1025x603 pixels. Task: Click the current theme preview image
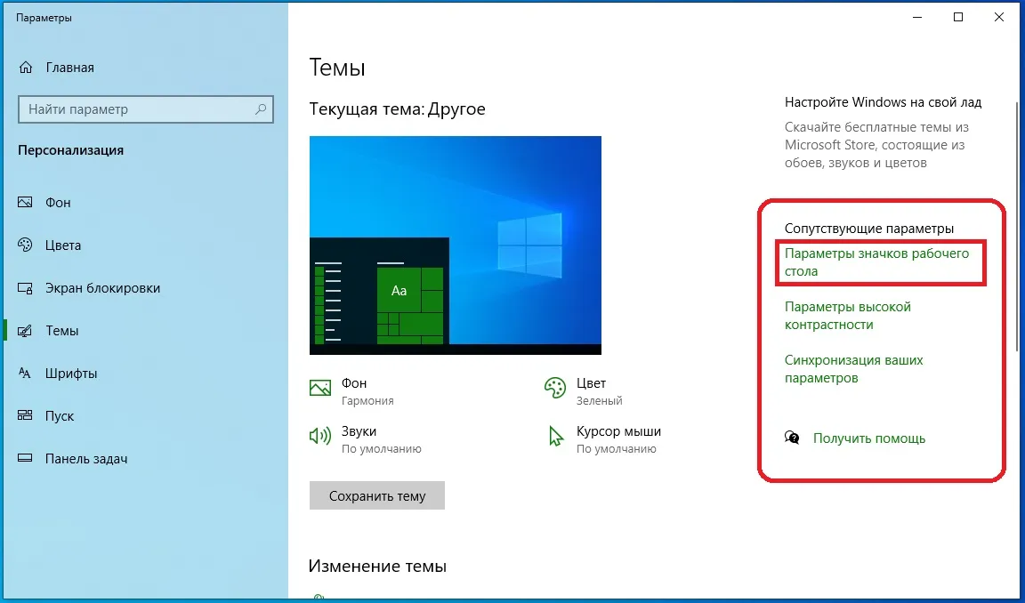[x=455, y=245]
